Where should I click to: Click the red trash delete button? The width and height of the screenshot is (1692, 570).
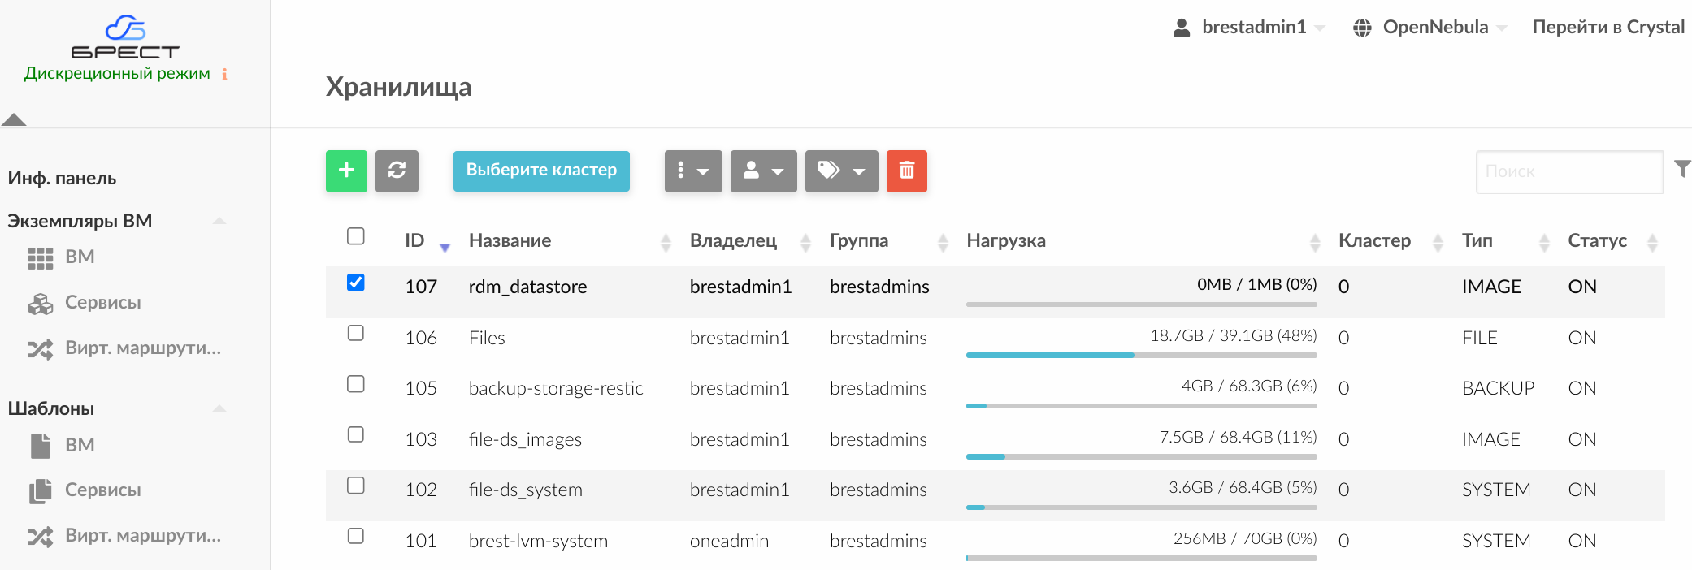tap(906, 171)
